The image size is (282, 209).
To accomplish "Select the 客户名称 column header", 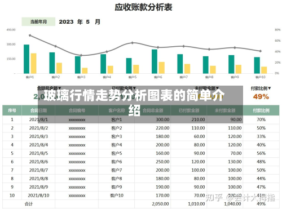I will (x=117, y=110).
